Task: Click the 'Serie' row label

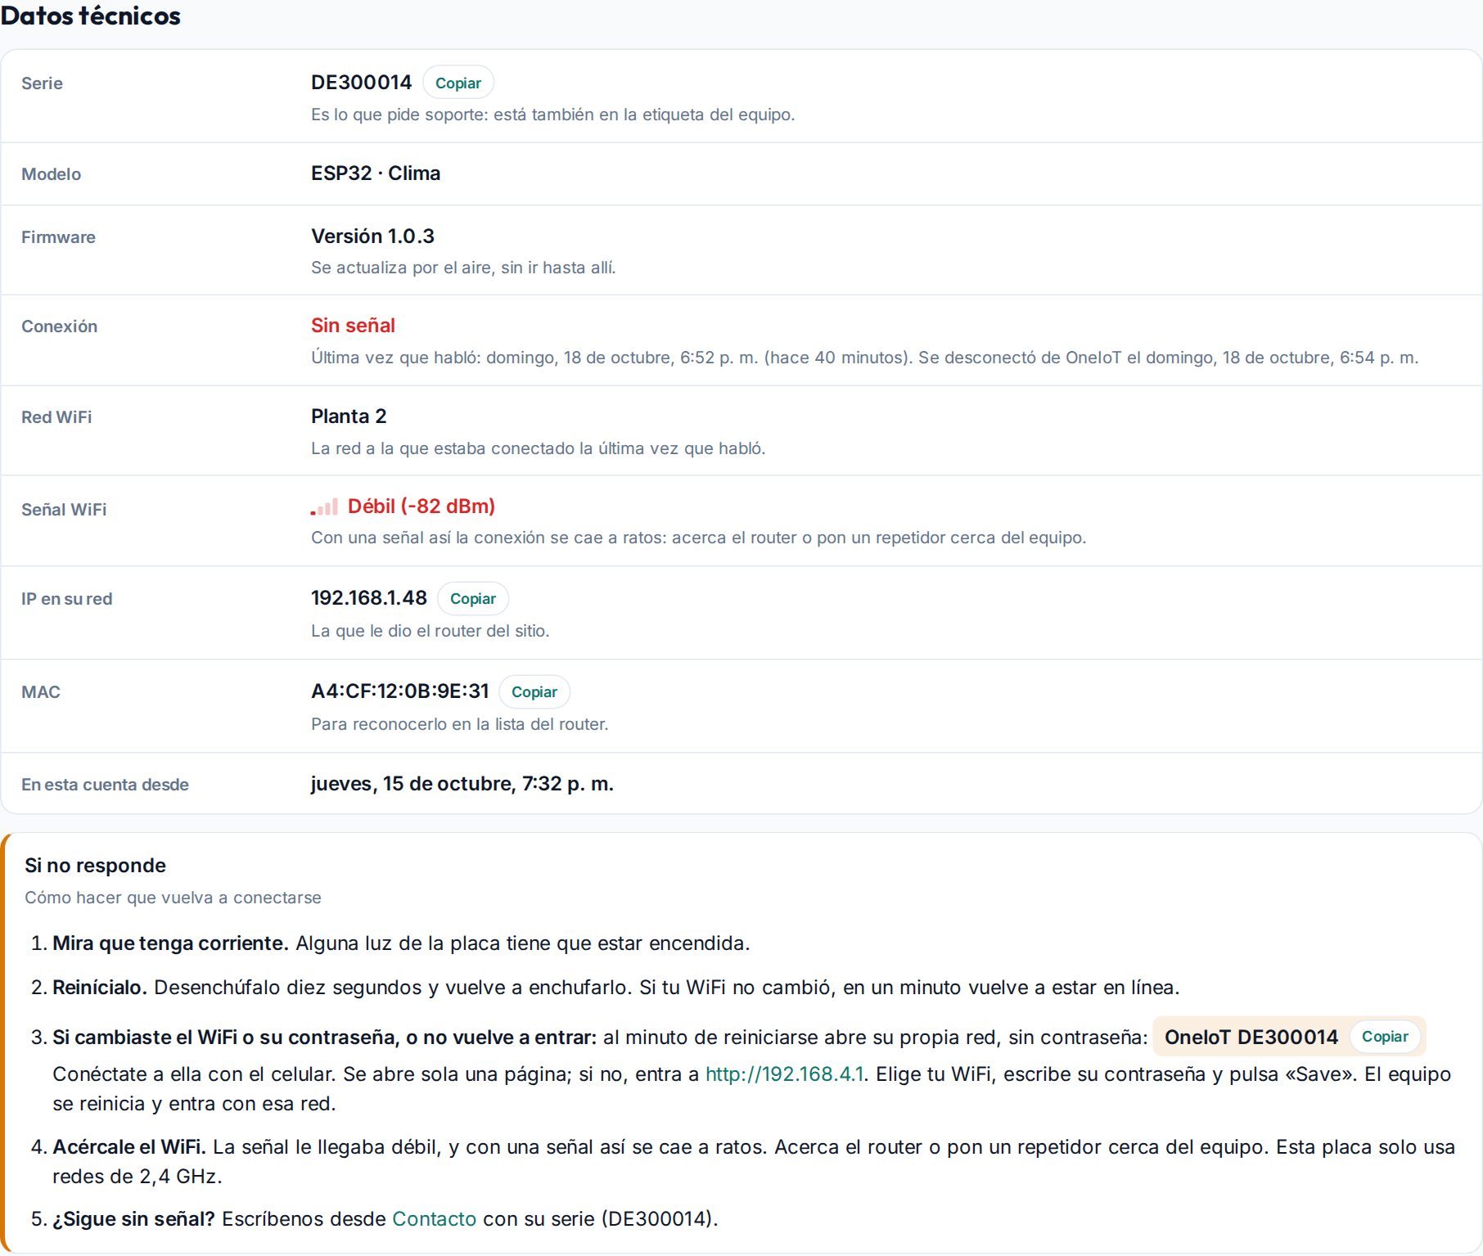Action: [42, 83]
